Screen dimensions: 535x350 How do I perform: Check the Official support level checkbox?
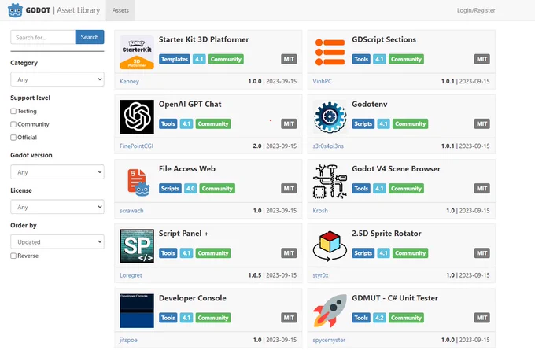pos(13,138)
